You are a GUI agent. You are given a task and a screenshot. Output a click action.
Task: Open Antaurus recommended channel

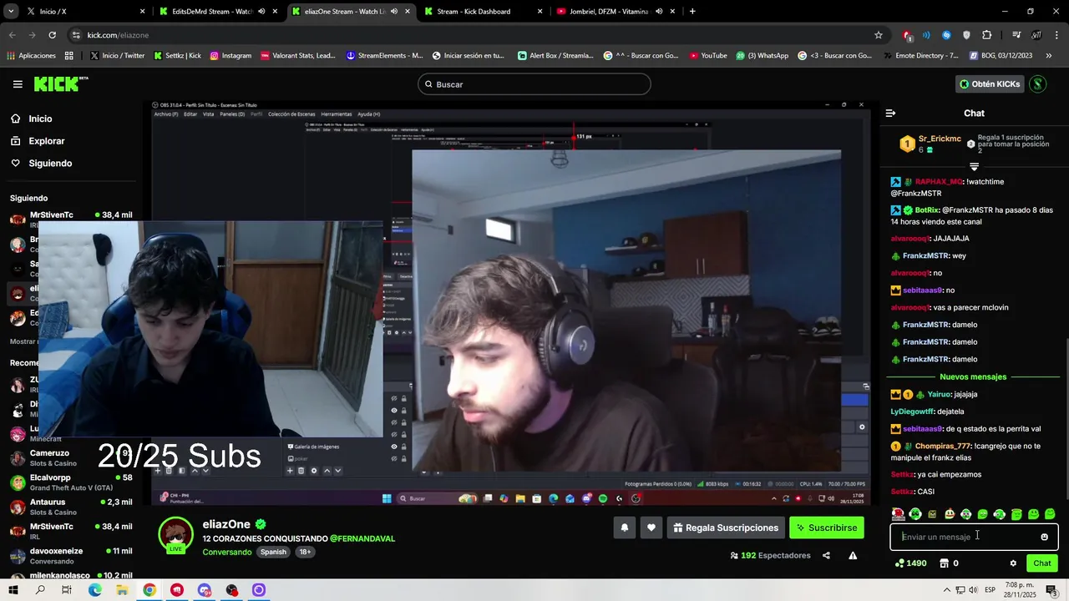point(71,507)
